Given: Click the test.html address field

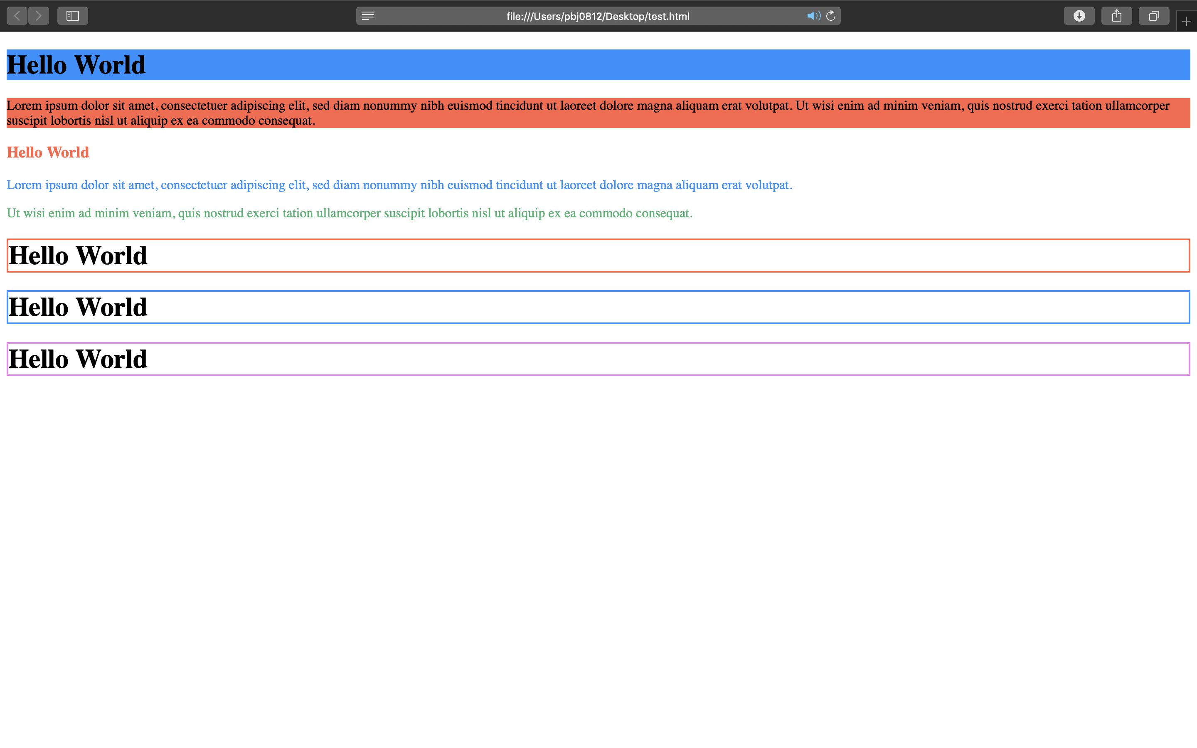Looking at the screenshot, I should tap(598, 16).
